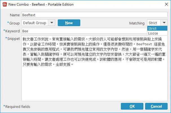Click the Strict value in Matching box
171x113 pixels.
(153, 23)
